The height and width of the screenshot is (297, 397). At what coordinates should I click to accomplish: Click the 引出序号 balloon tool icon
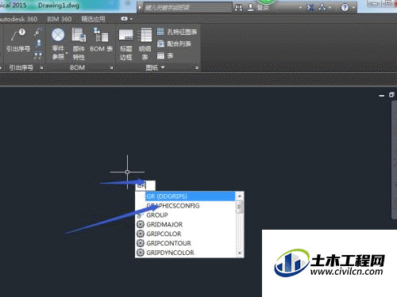(18, 40)
